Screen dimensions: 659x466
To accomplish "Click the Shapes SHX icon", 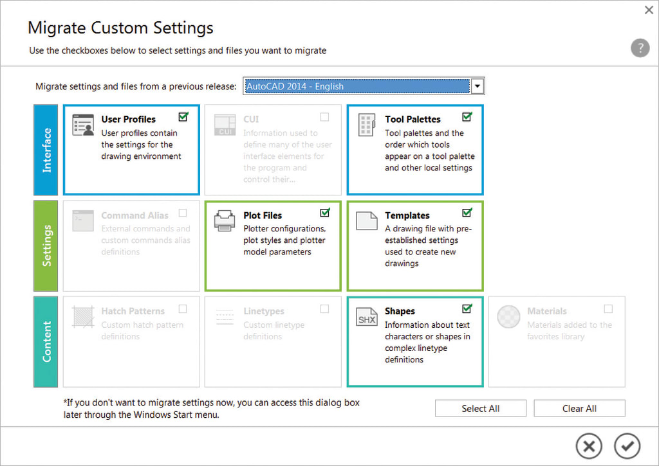I will tap(366, 316).
